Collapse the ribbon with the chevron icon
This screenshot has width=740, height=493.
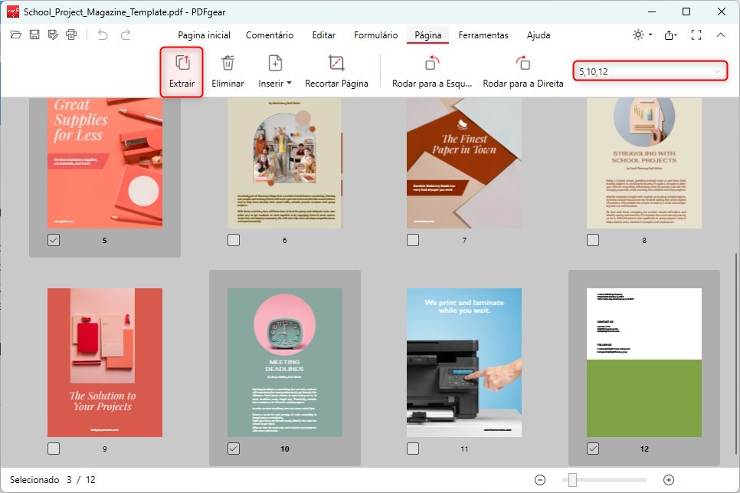pos(720,35)
